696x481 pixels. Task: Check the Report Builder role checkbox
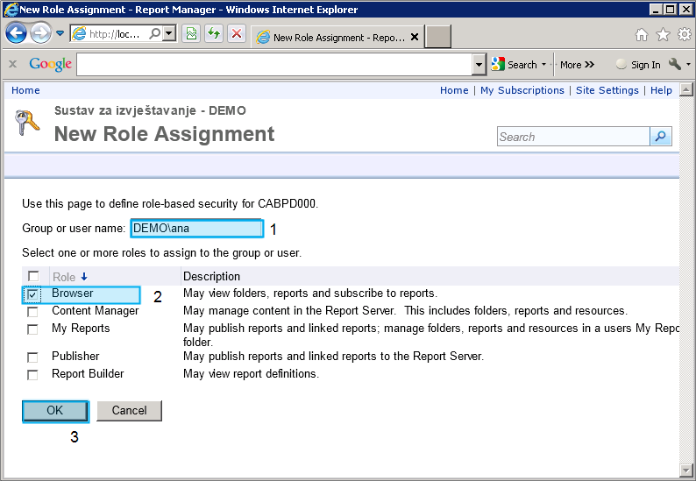(x=32, y=375)
